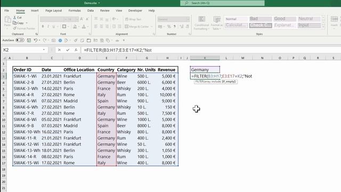
Task: Toggle Underline formatting
Action: coord(53,27)
